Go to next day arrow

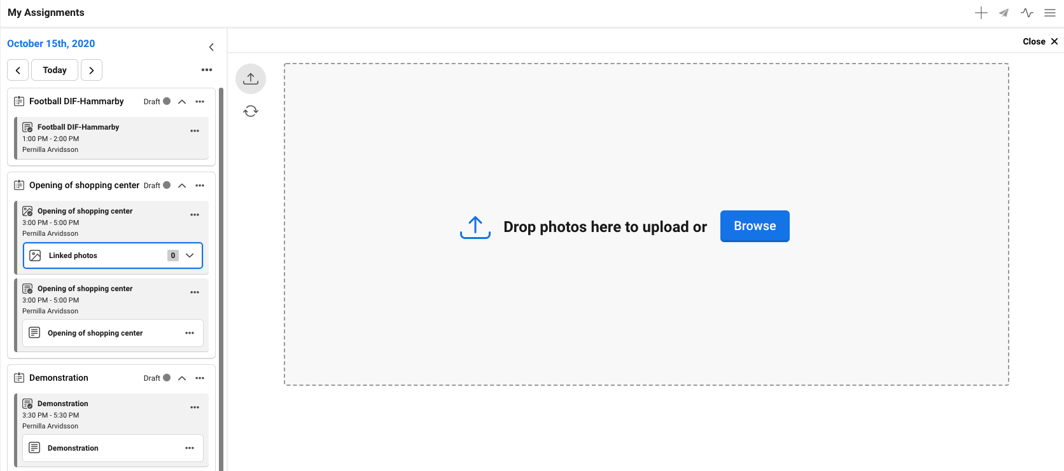92,70
